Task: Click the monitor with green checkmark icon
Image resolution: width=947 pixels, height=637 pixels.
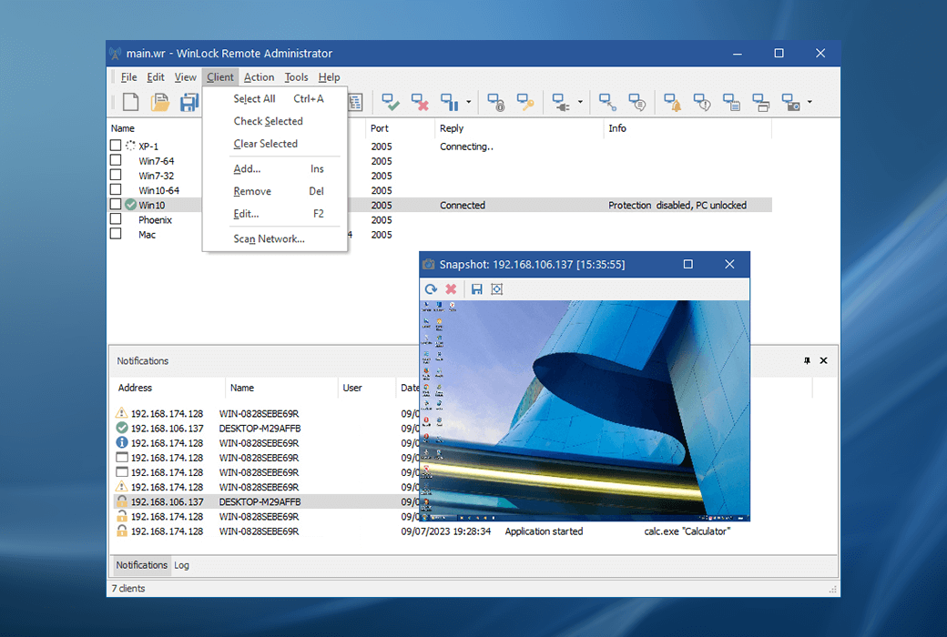Action: [x=390, y=102]
